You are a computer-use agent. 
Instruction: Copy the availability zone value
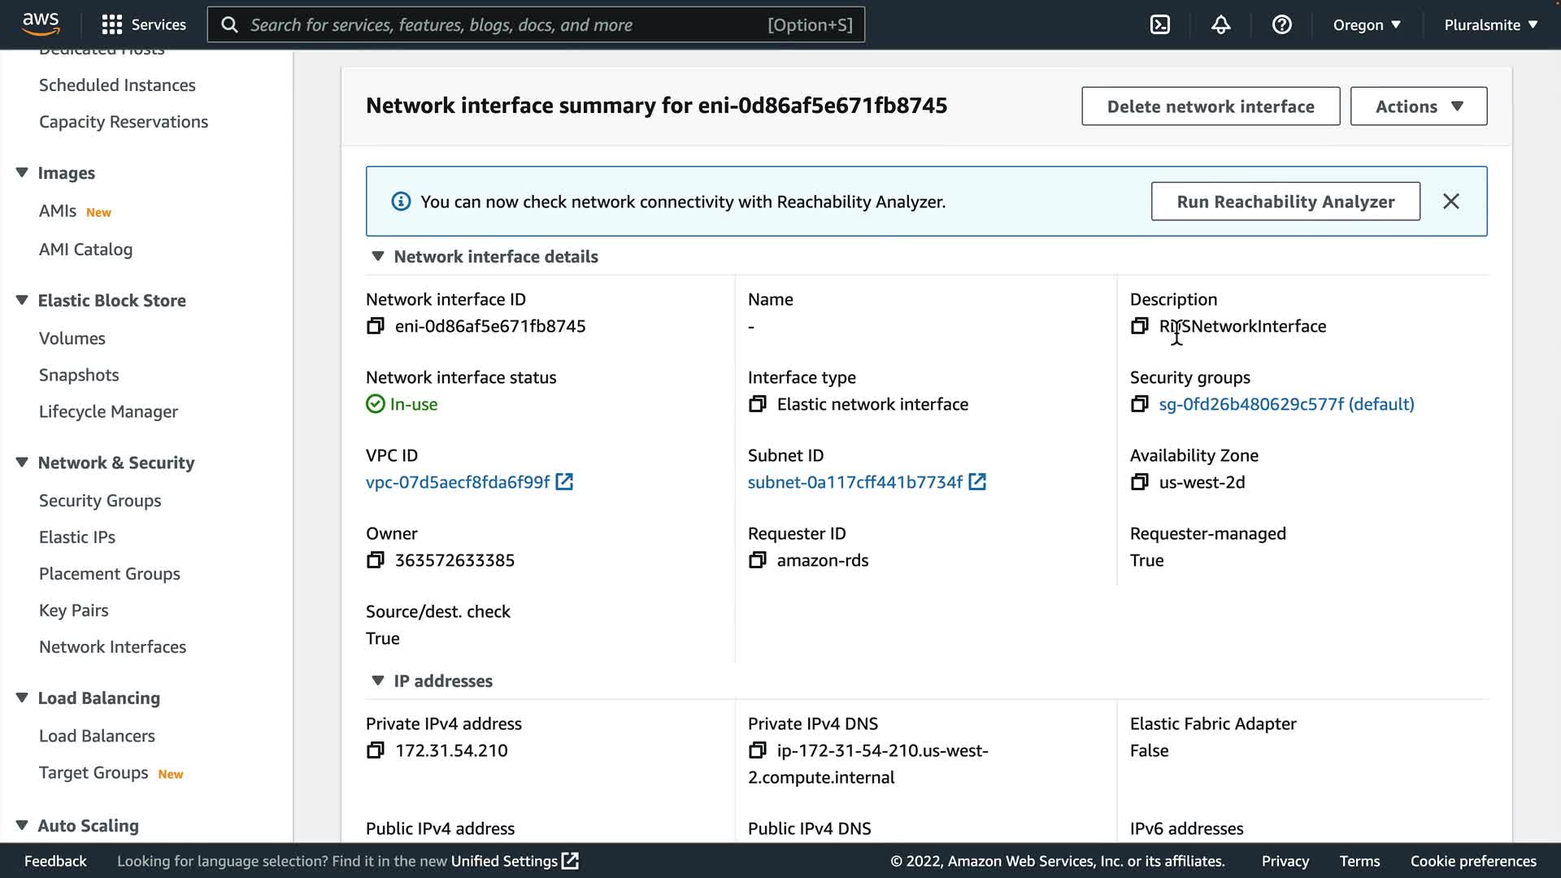click(1139, 482)
